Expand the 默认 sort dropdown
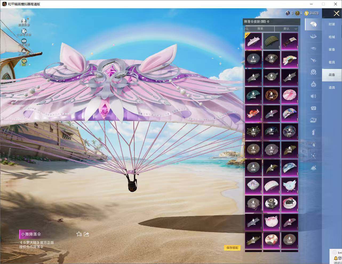342x264 pixels. 287,29
